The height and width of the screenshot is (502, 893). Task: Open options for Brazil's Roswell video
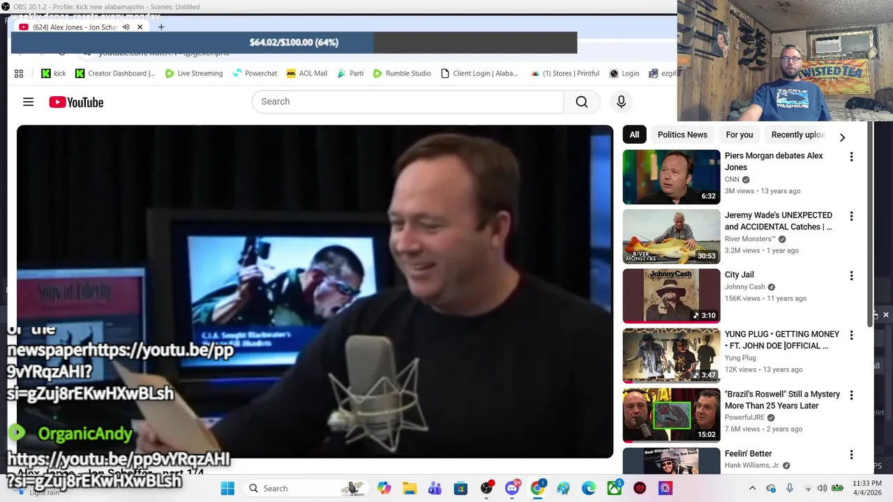pyautogui.click(x=851, y=395)
